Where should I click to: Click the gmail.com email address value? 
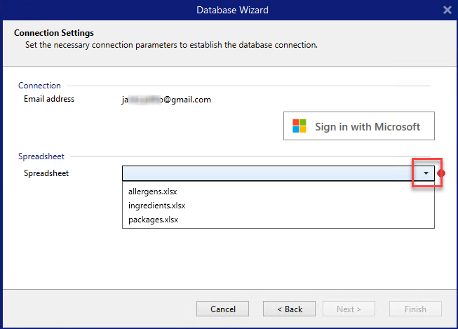(x=166, y=100)
